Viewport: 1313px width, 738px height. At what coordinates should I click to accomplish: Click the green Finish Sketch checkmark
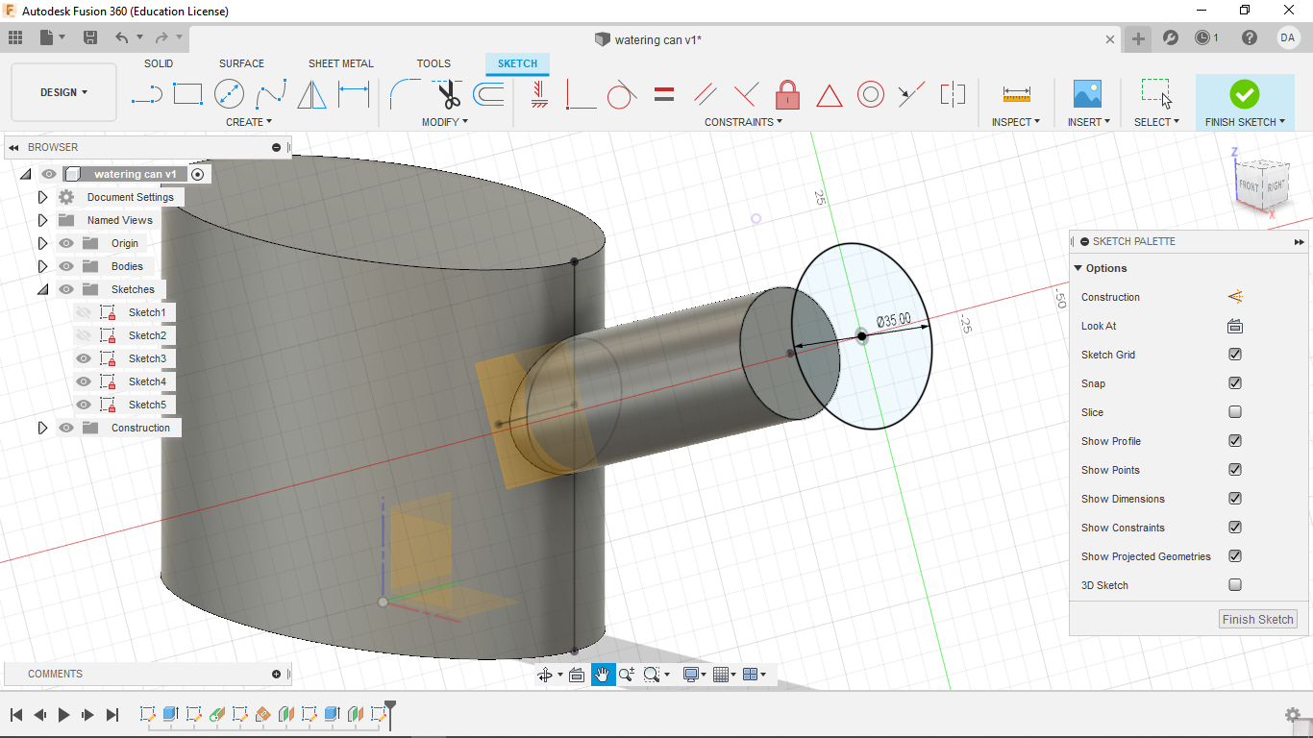(1244, 94)
